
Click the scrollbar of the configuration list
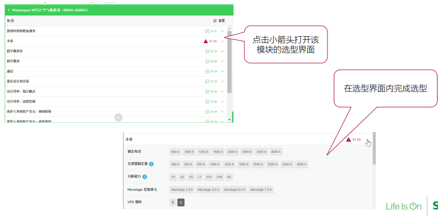pyautogui.click(x=229, y=62)
